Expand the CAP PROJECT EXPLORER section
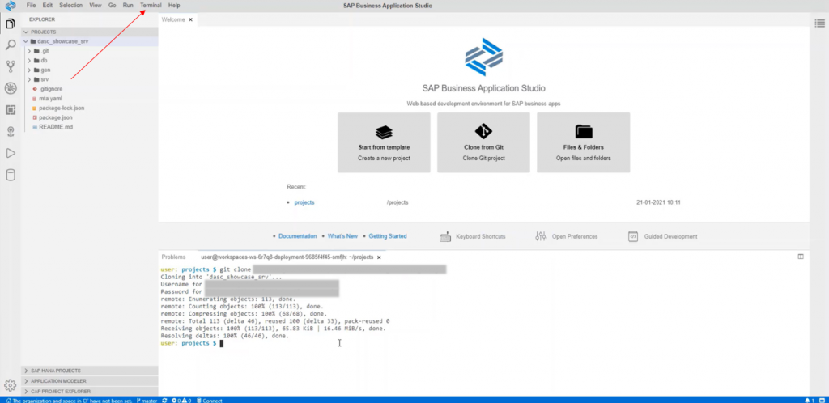 click(89, 392)
